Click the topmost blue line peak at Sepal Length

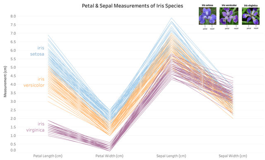click(171, 18)
